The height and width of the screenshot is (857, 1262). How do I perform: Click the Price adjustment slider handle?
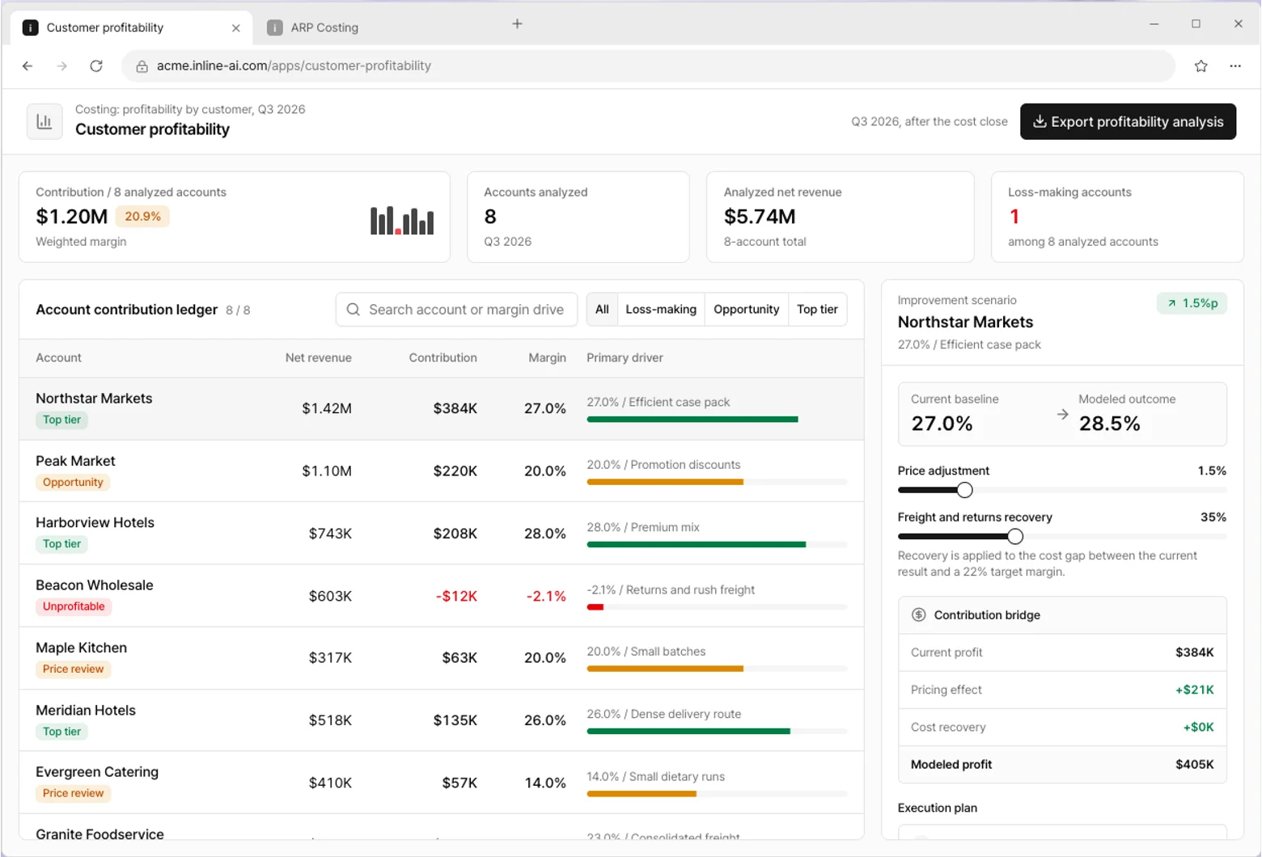coord(964,490)
